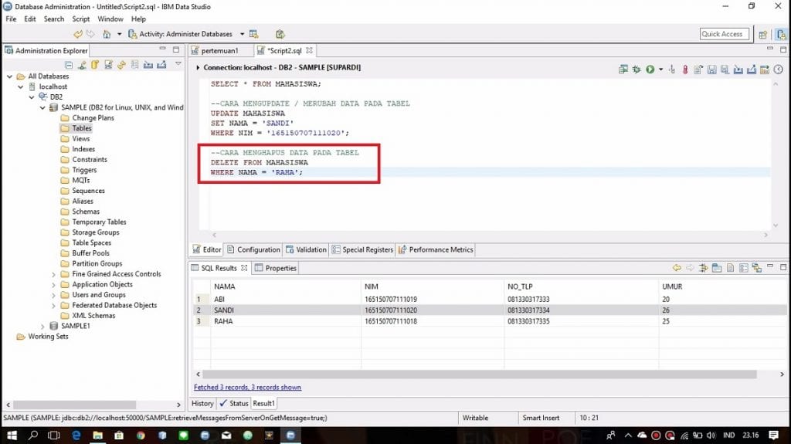
Task: Open dropdown arrow next to Run button
Action: [x=660, y=69]
